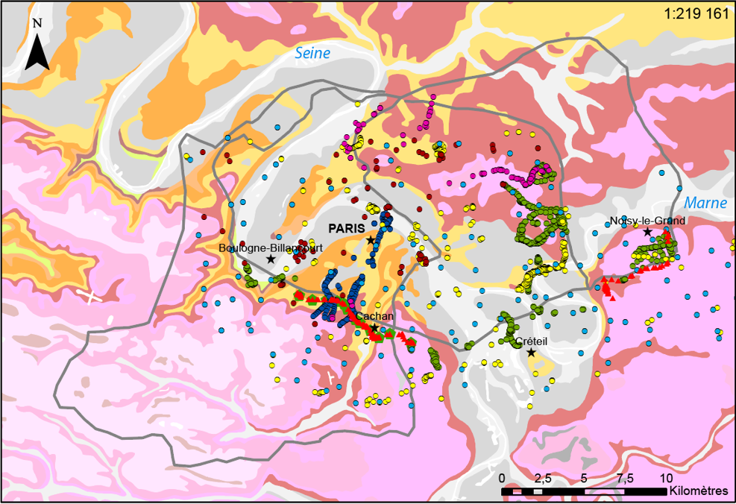This screenshot has width=736, height=504.
Task: Click the star marker at Cachan
Action: [374, 327]
